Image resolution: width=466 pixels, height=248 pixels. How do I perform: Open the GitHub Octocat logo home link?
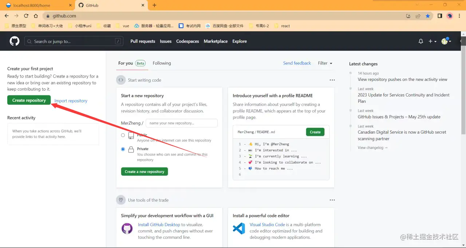15,41
